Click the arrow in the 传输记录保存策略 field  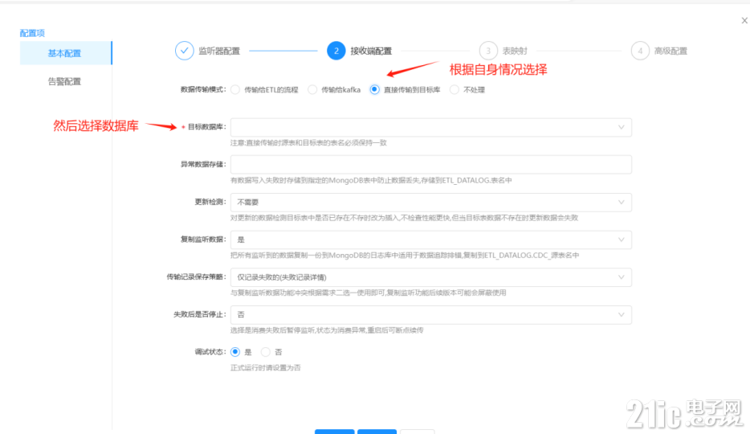(621, 277)
